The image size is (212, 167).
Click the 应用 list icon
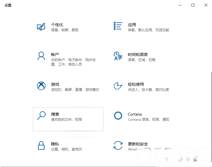[x=118, y=26]
